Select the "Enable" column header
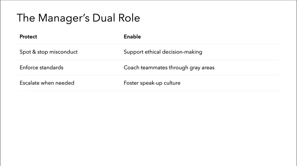This screenshot has height=166, width=297. point(132,37)
